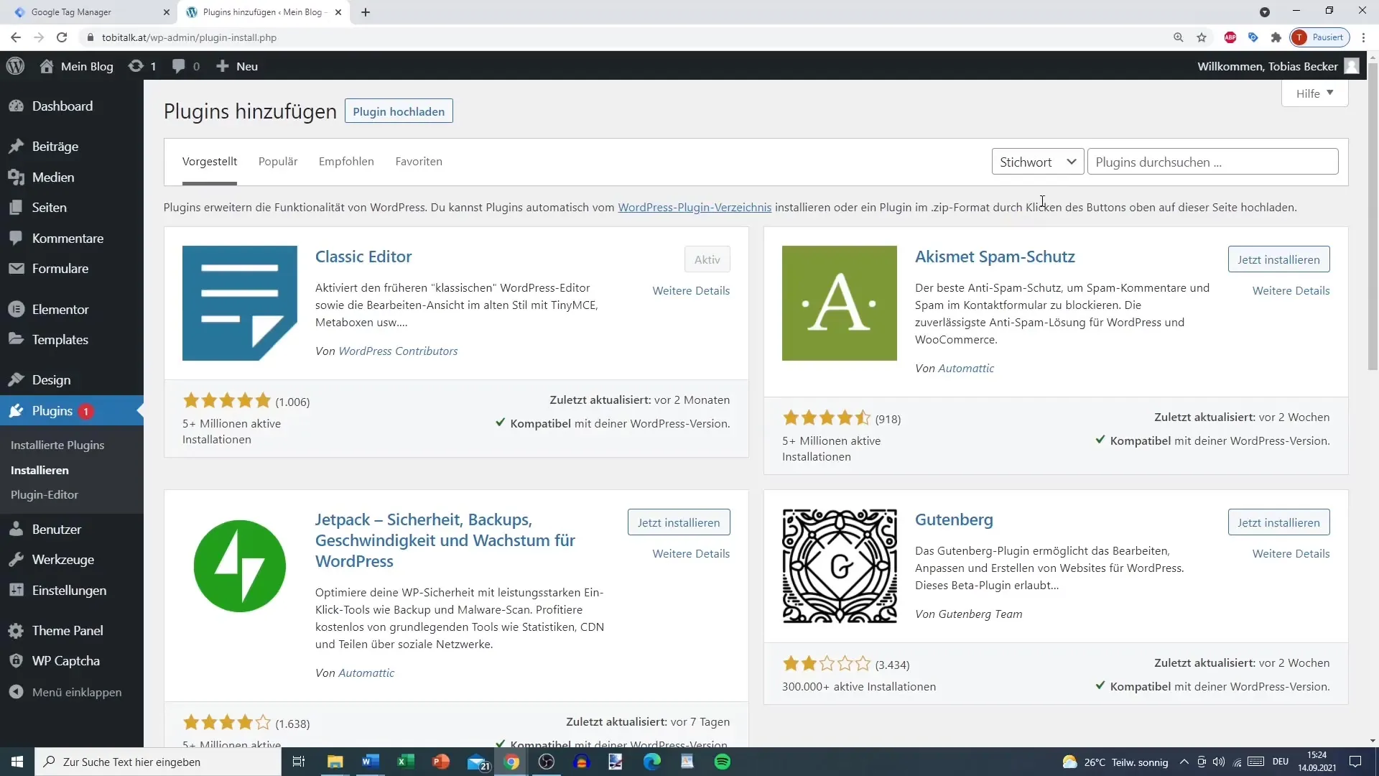Open a new browser tab

pyautogui.click(x=365, y=12)
